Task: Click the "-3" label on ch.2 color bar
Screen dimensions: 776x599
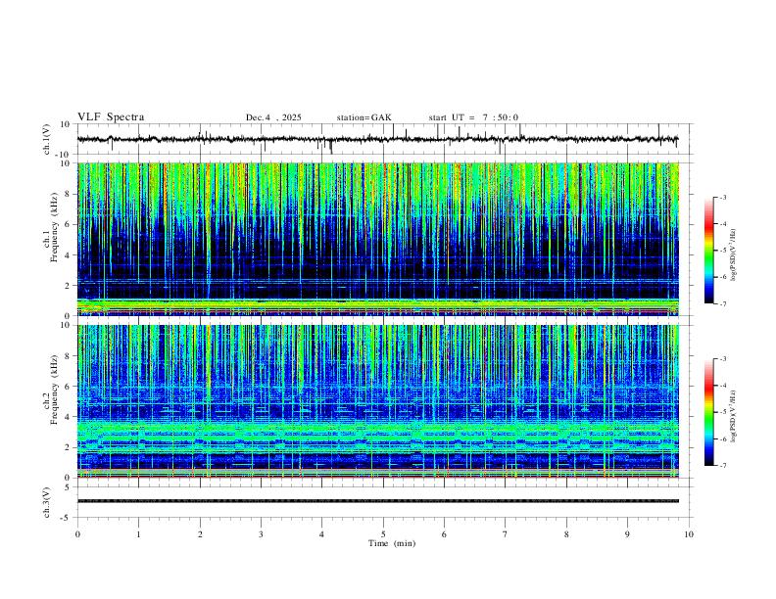Action: (722, 359)
